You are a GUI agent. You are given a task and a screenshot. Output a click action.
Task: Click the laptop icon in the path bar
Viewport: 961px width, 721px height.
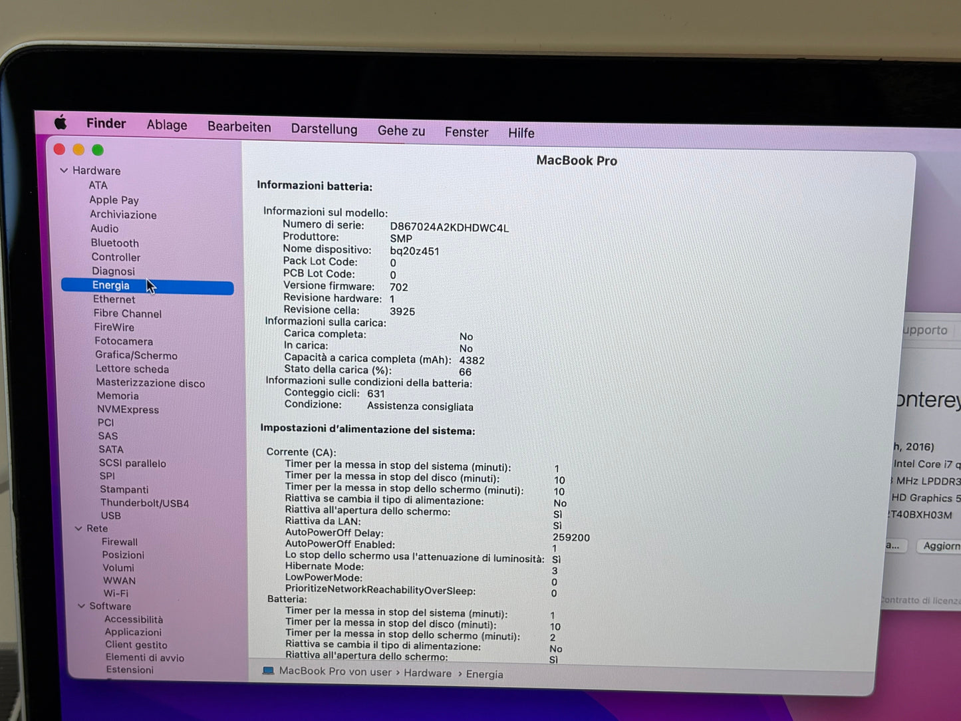[x=268, y=670]
